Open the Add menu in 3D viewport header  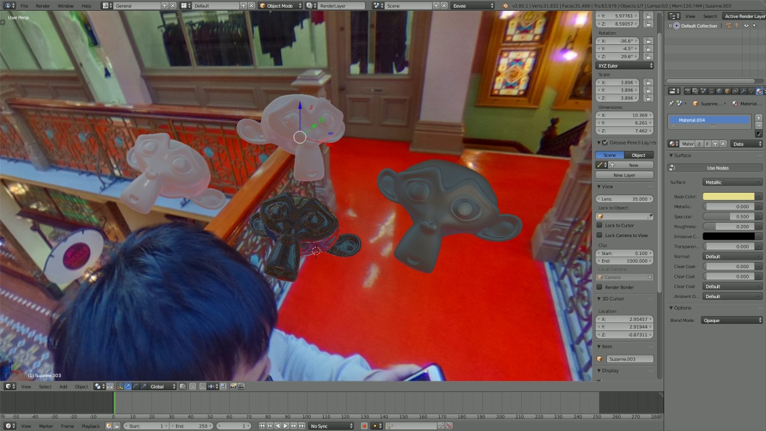pos(63,387)
